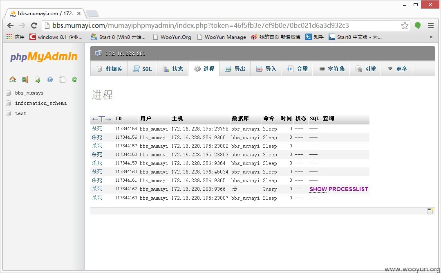The height and width of the screenshot is (273, 441).
Task: Click the SQL documentation pages icon
Action: point(62,80)
